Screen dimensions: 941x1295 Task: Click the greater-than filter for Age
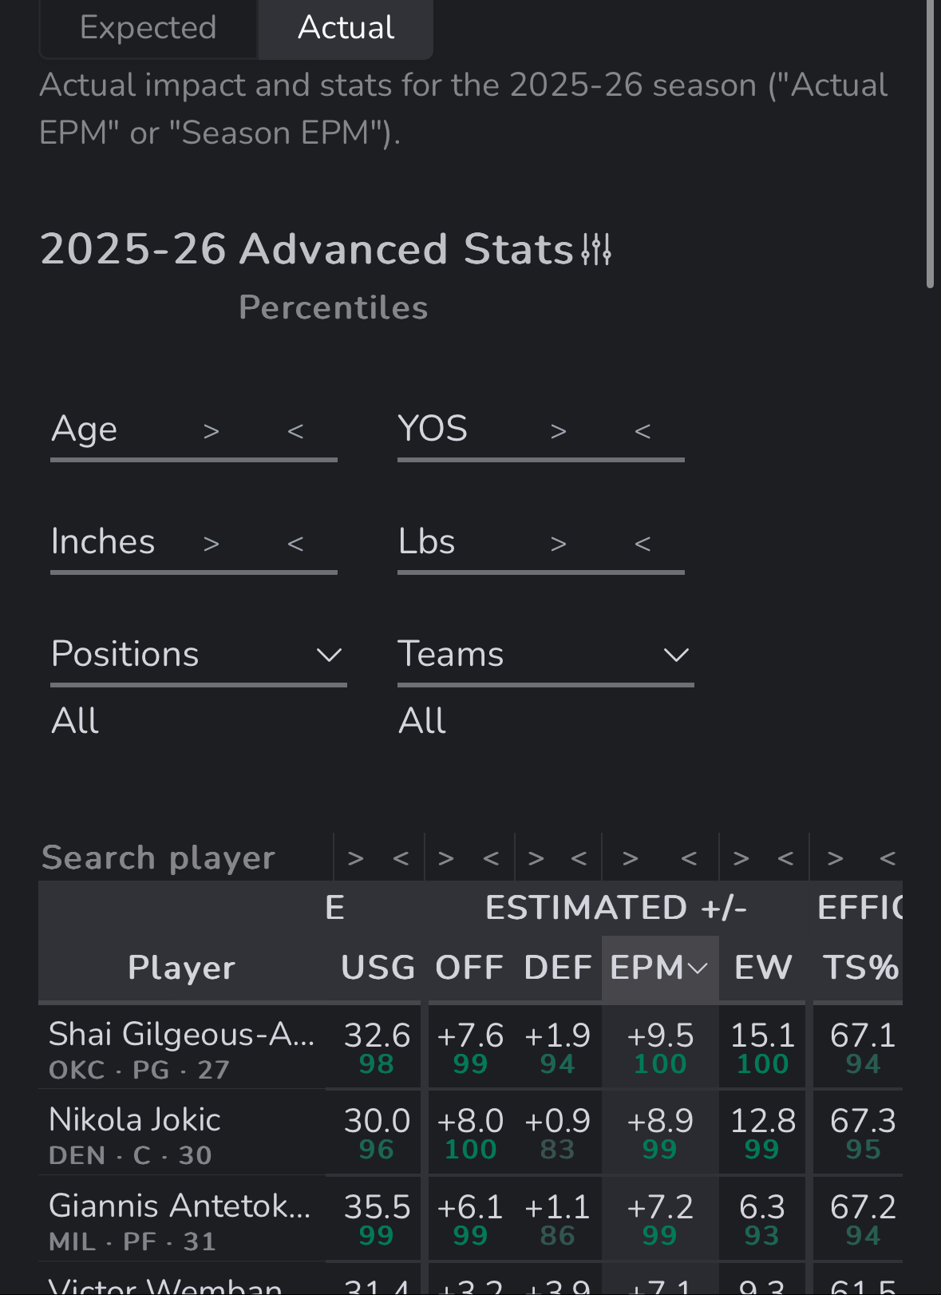211,431
